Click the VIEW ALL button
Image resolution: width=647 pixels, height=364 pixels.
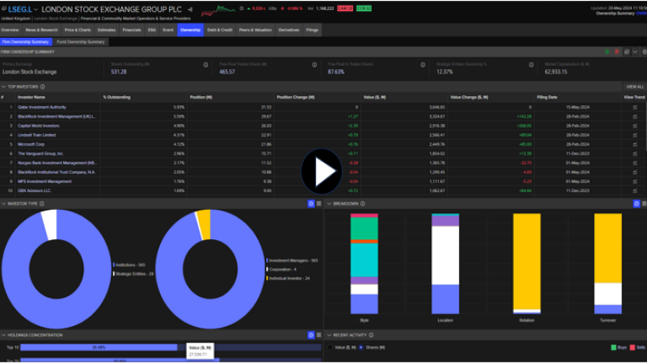[634, 87]
